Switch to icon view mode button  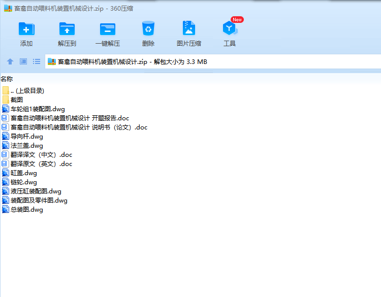[x=23, y=61]
